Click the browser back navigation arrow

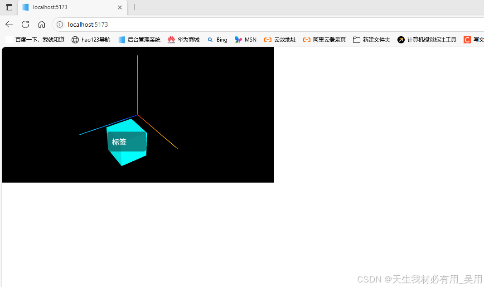click(x=9, y=24)
